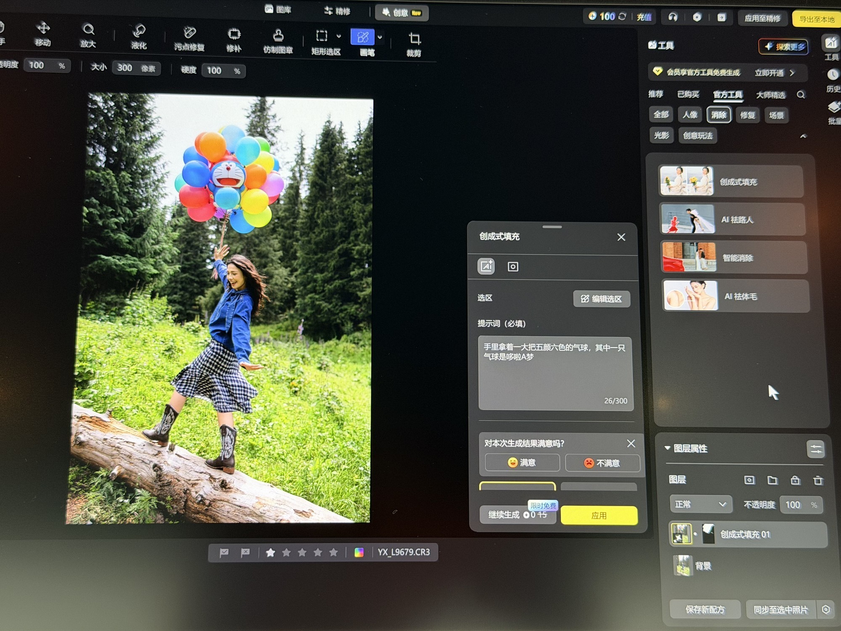Select the 场景 filter chip
This screenshot has width=841, height=631.
coord(776,116)
